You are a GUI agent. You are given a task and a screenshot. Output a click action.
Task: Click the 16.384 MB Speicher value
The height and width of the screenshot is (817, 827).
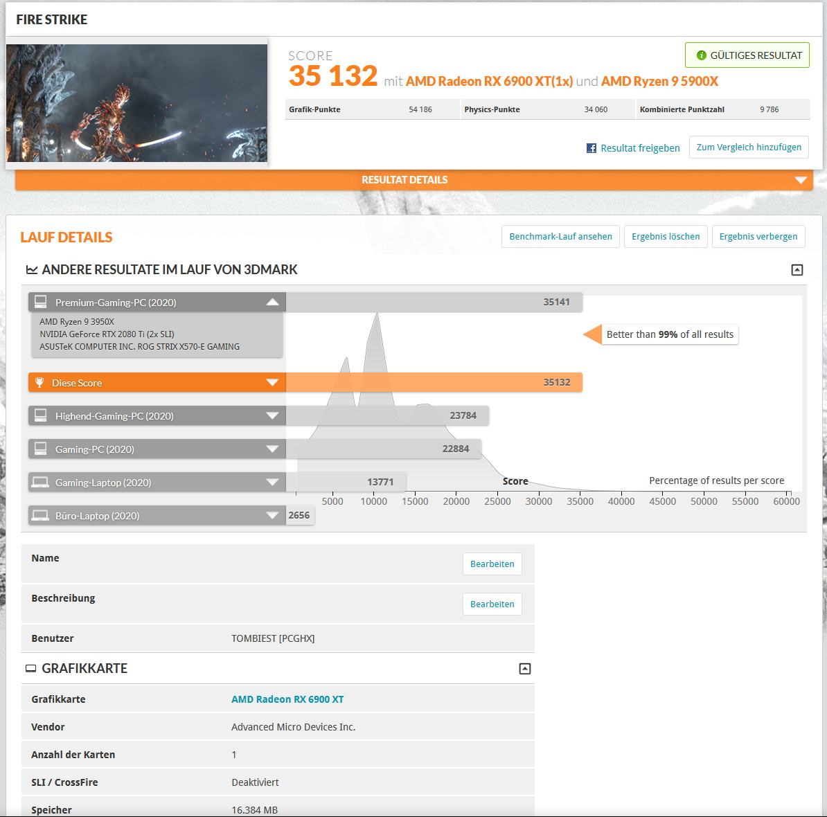pos(254,809)
